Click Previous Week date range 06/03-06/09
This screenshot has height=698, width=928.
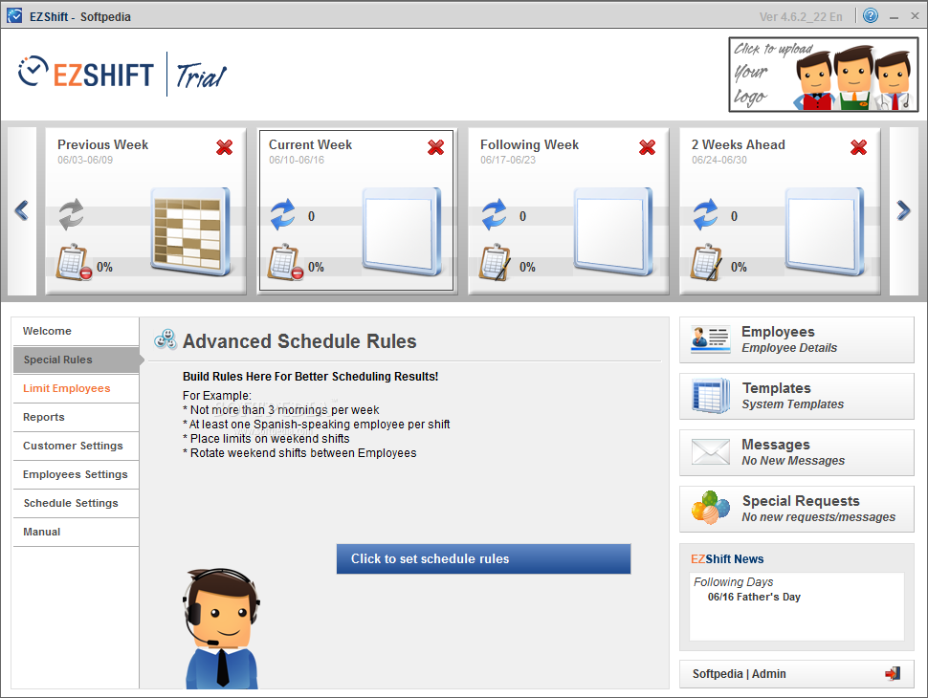coord(85,161)
